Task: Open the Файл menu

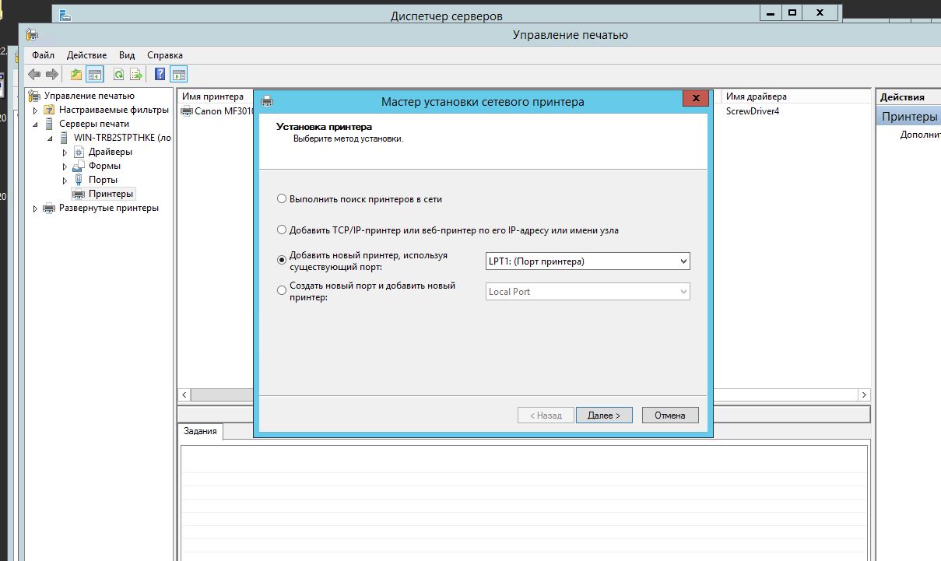Action: [44, 55]
